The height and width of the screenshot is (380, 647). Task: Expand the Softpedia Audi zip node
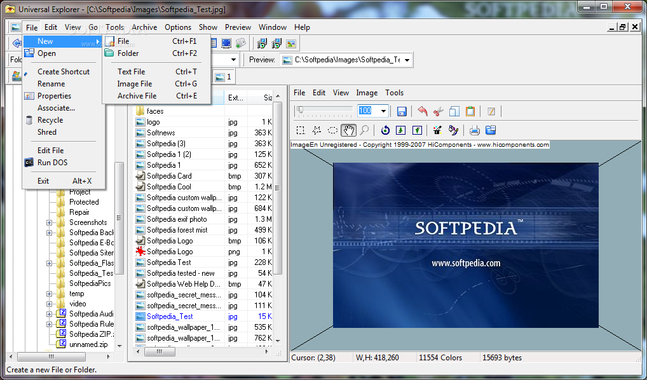[49, 314]
